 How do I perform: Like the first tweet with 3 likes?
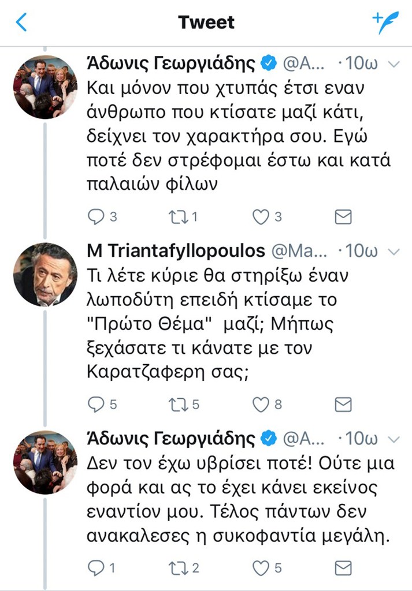[261, 217]
